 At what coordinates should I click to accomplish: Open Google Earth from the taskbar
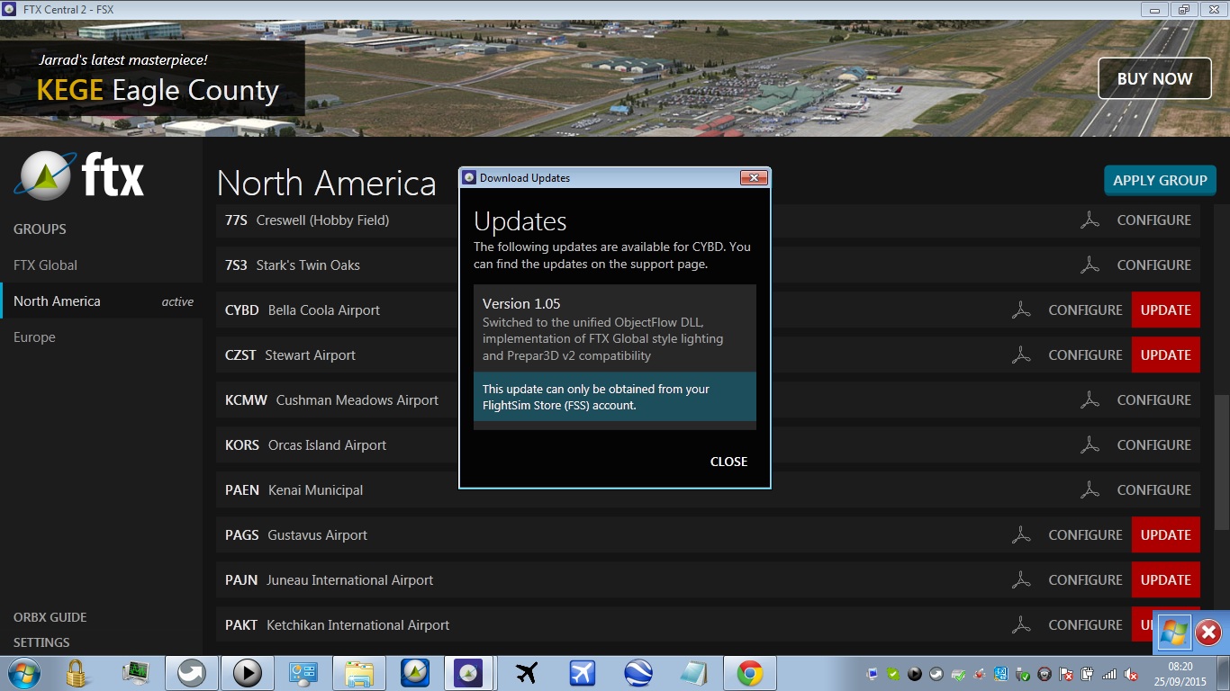coord(638,673)
